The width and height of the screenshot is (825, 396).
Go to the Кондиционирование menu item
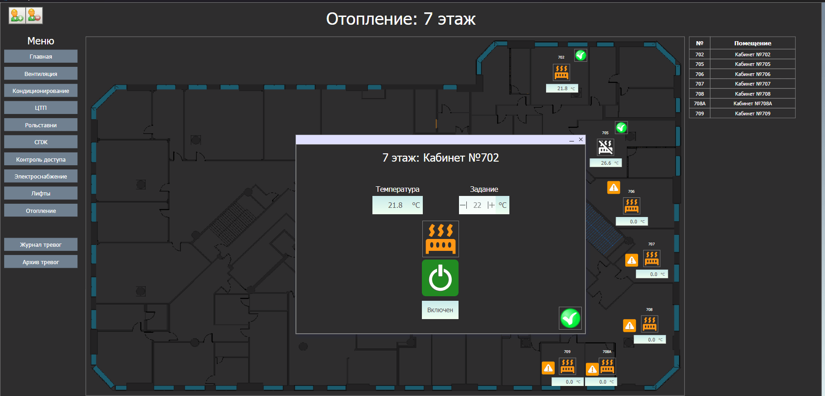point(41,91)
